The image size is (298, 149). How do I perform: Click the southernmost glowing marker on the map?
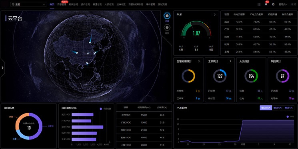point(87,63)
